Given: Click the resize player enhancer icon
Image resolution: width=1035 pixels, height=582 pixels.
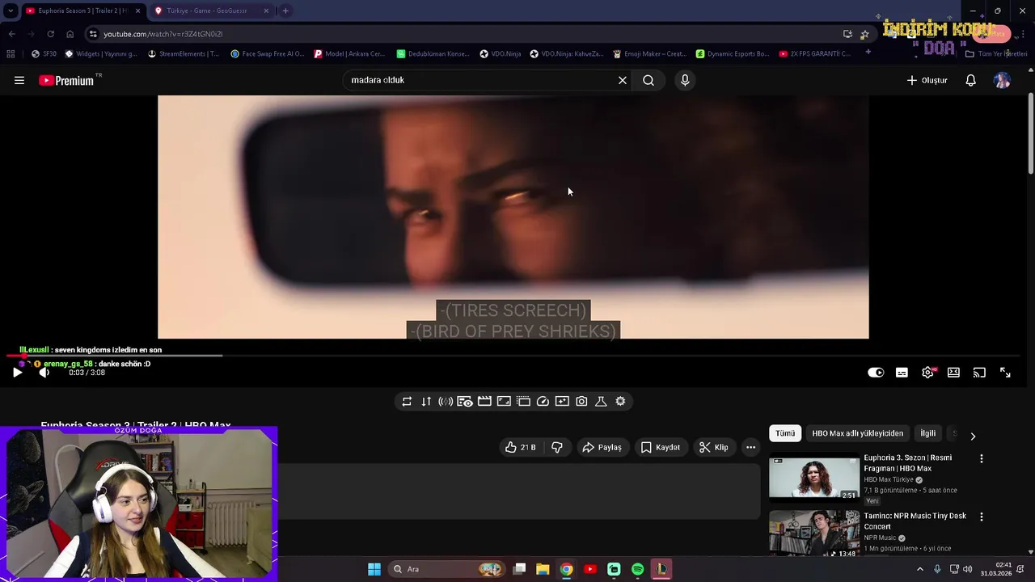Looking at the screenshot, I should pos(504,401).
